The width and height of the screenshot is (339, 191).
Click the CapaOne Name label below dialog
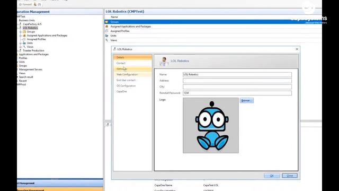pyautogui.click(x=163, y=185)
